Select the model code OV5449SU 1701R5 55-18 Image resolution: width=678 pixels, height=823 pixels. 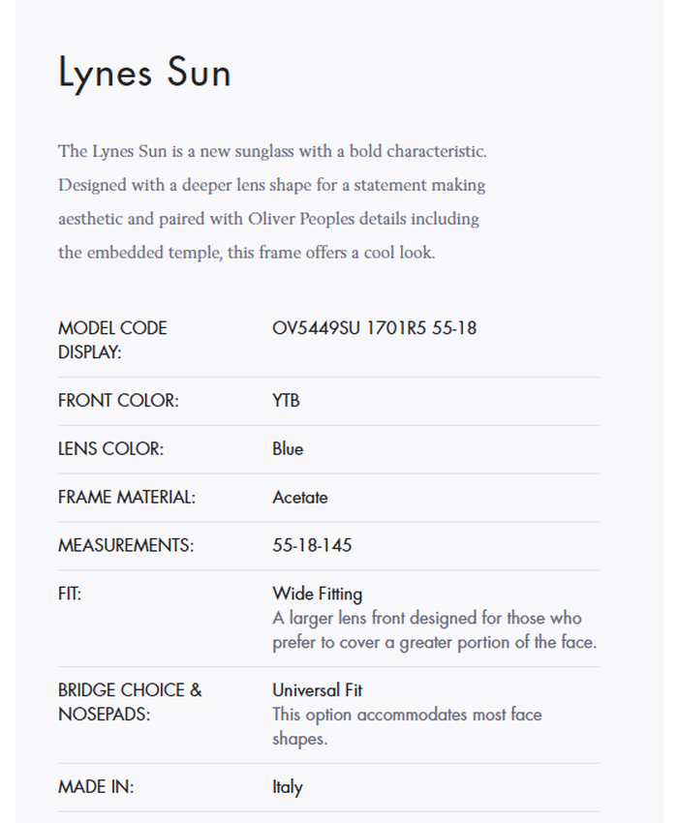click(x=374, y=328)
